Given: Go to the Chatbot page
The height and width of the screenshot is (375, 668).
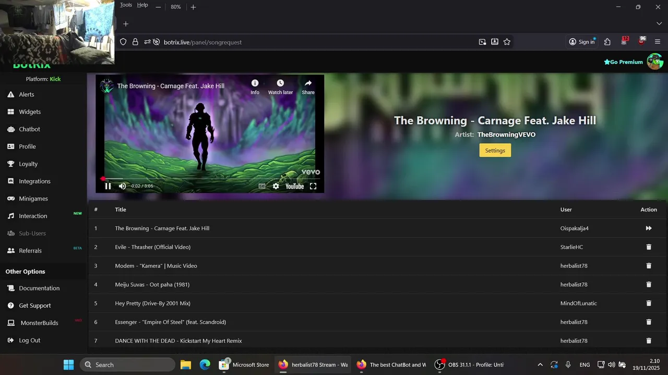Looking at the screenshot, I should (x=29, y=129).
